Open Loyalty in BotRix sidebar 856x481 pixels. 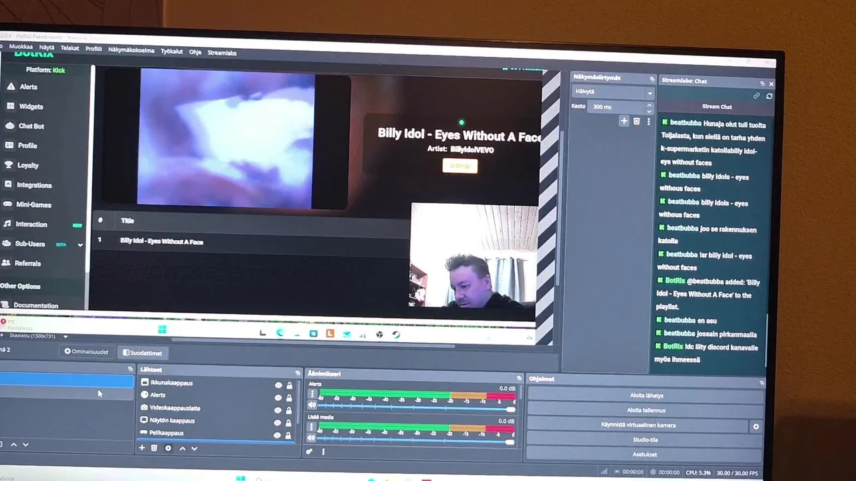click(x=21, y=165)
